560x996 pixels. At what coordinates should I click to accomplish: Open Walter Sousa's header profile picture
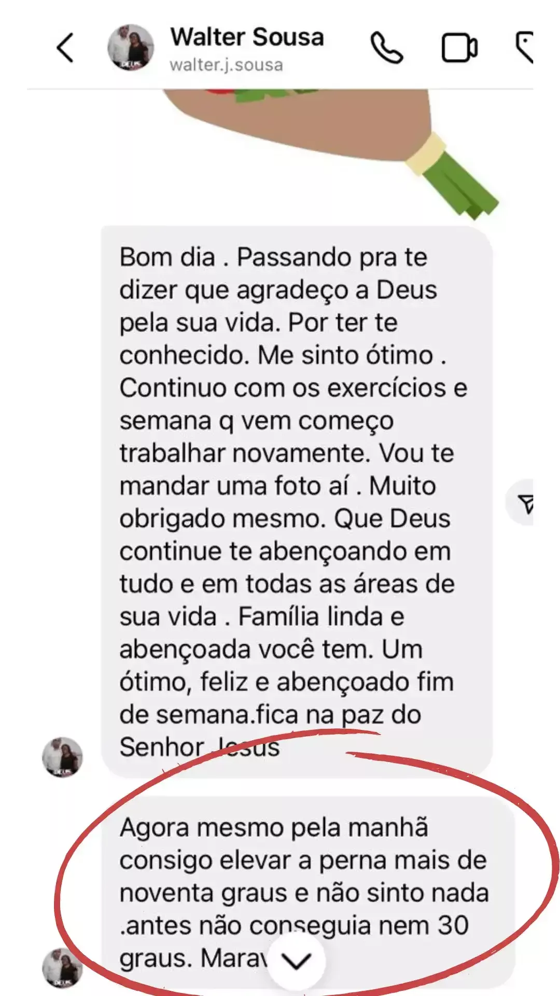[x=131, y=48]
